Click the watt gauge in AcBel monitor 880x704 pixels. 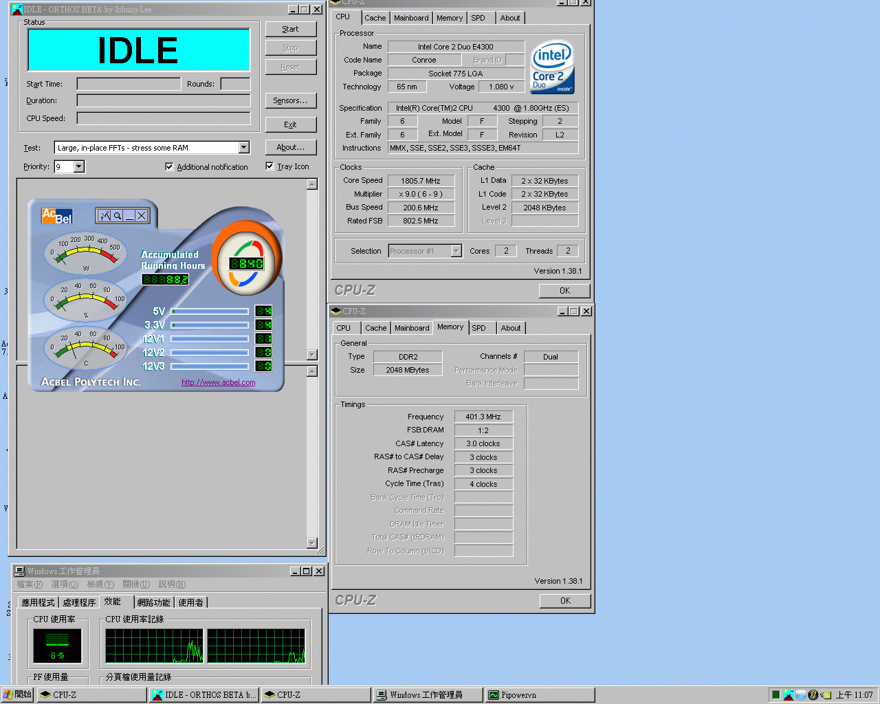(86, 254)
